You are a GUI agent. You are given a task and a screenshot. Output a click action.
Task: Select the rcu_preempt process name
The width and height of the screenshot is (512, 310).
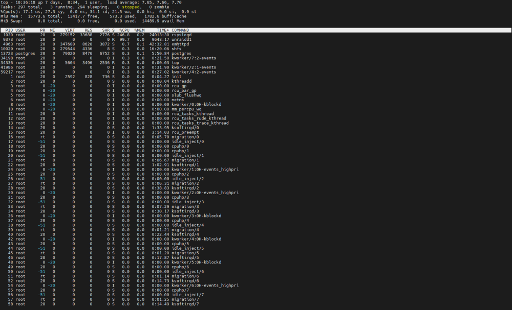(185, 132)
